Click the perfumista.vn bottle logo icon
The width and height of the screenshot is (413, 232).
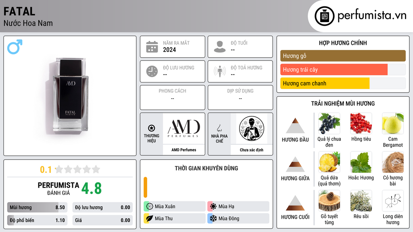click(324, 16)
